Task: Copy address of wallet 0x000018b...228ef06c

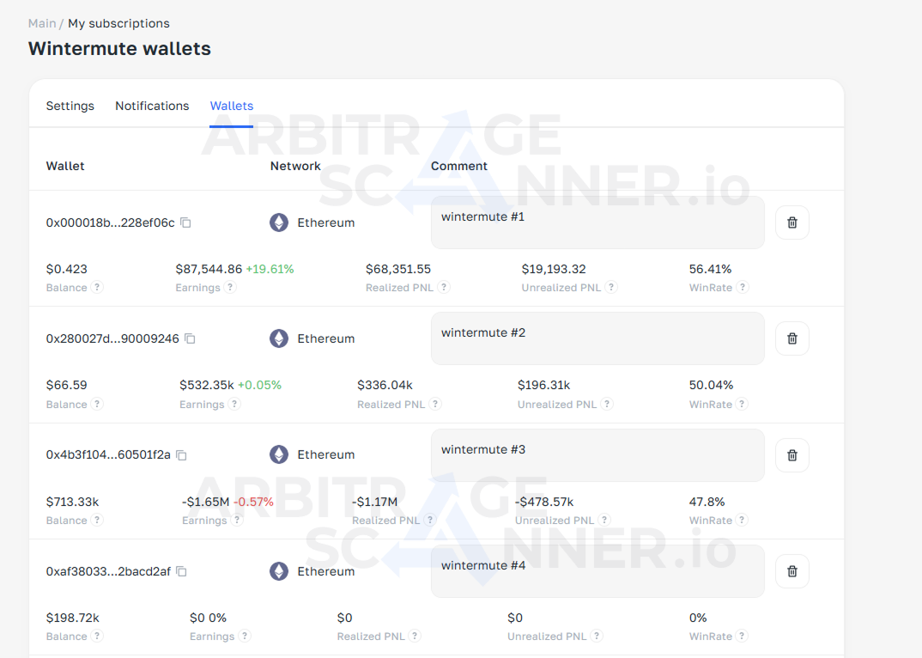Action: coord(185,222)
